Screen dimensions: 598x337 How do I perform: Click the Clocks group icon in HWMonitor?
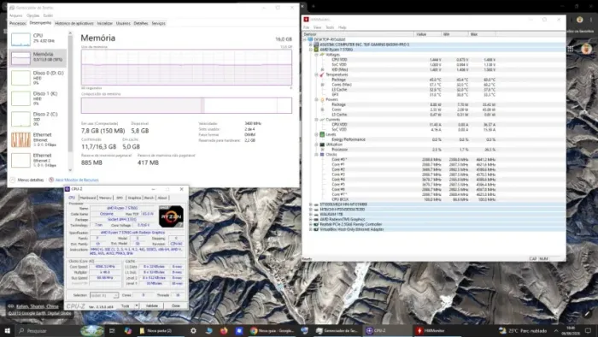322,155
